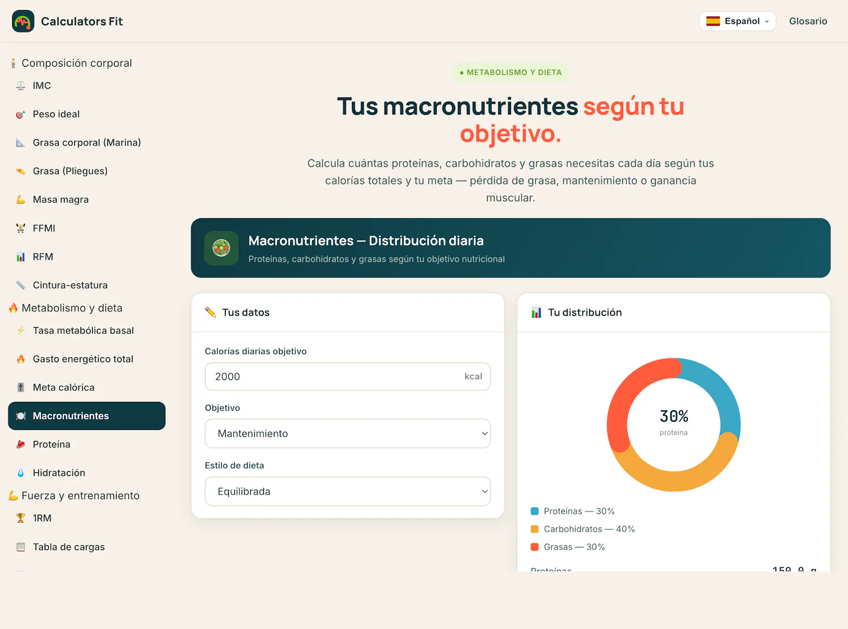The height and width of the screenshot is (629, 848).
Task: Open Gasto energético total calculator
Action: tap(87, 359)
